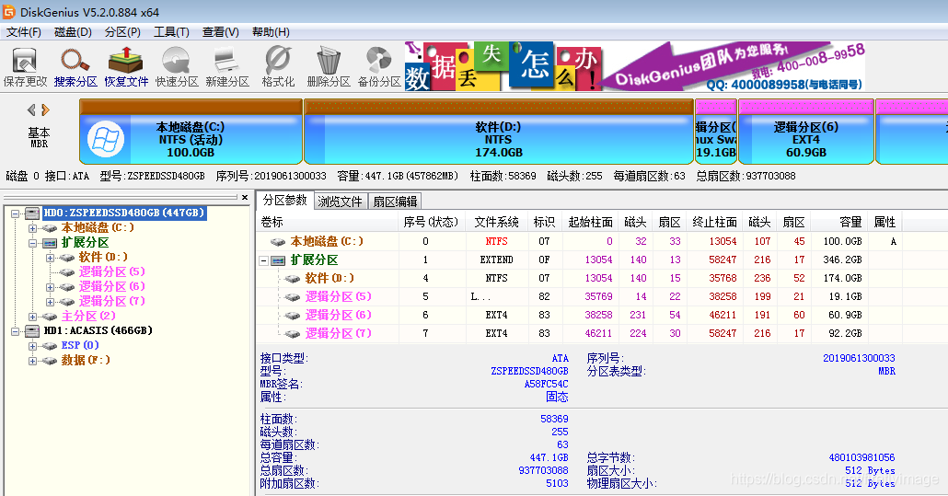948x496 pixels.
Task: Click the 文件系统 column header
Action: (x=496, y=223)
